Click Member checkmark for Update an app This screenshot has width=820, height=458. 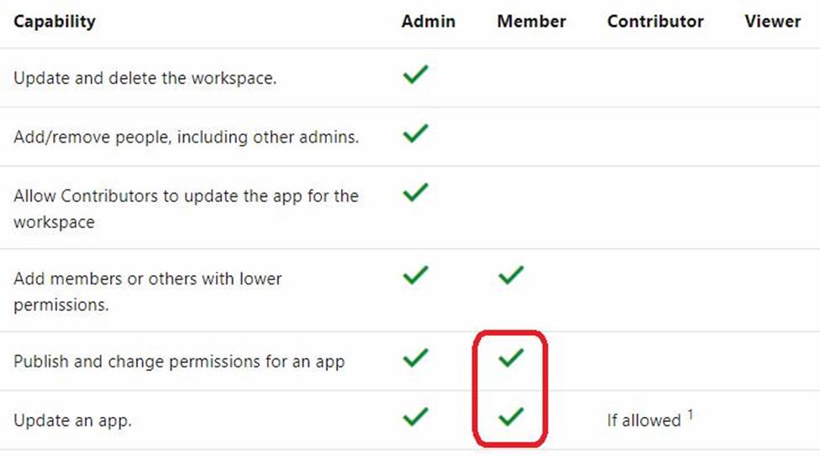pyautogui.click(x=510, y=416)
